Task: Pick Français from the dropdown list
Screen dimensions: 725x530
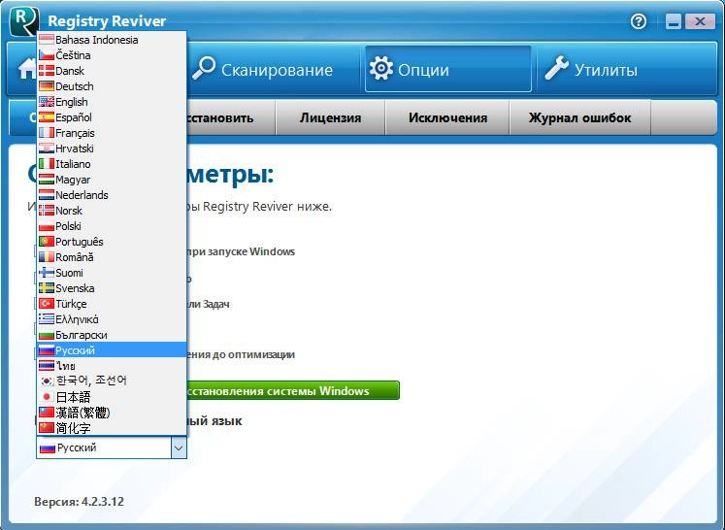Action: [112, 133]
